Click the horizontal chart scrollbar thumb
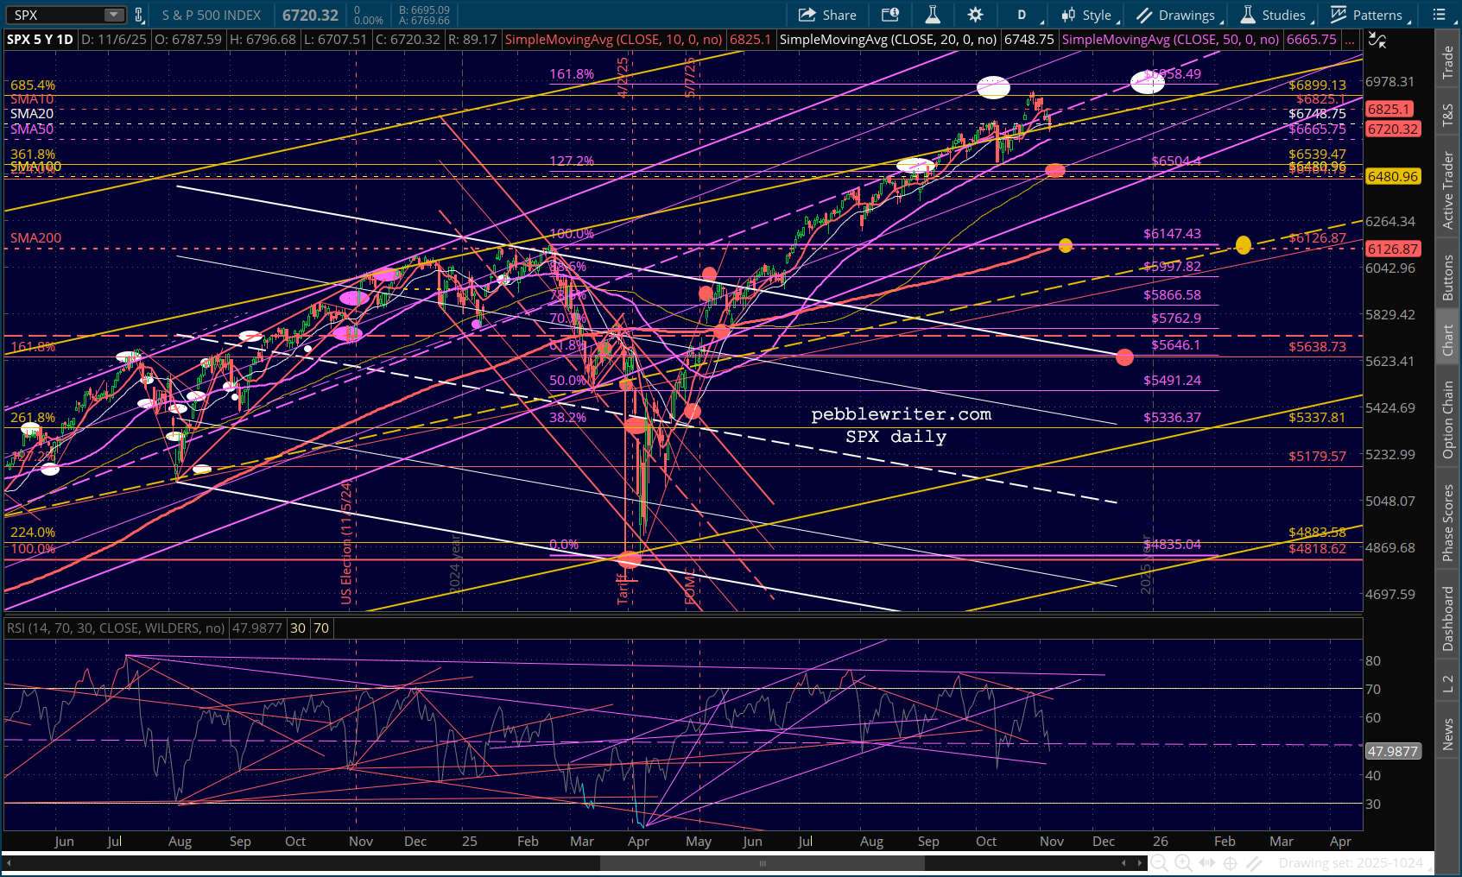This screenshot has height=877, width=1462. click(762, 862)
